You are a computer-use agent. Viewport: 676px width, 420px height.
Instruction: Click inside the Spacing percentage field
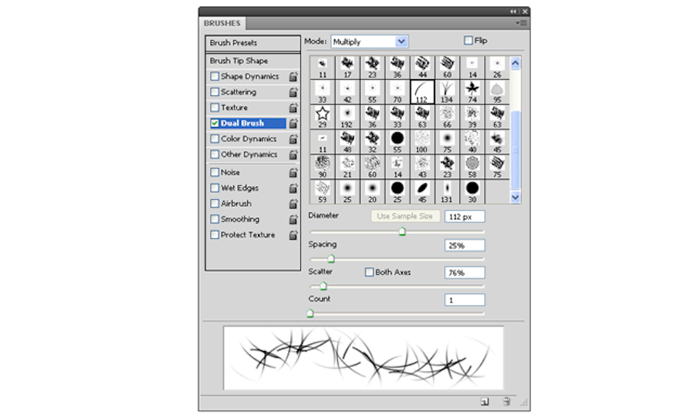pyautogui.click(x=464, y=245)
